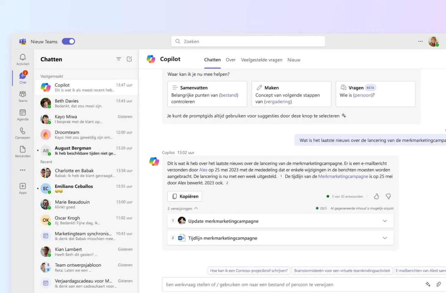Switch to the Over tab
The width and height of the screenshot is (446, 293).
(x=231, y=60)
